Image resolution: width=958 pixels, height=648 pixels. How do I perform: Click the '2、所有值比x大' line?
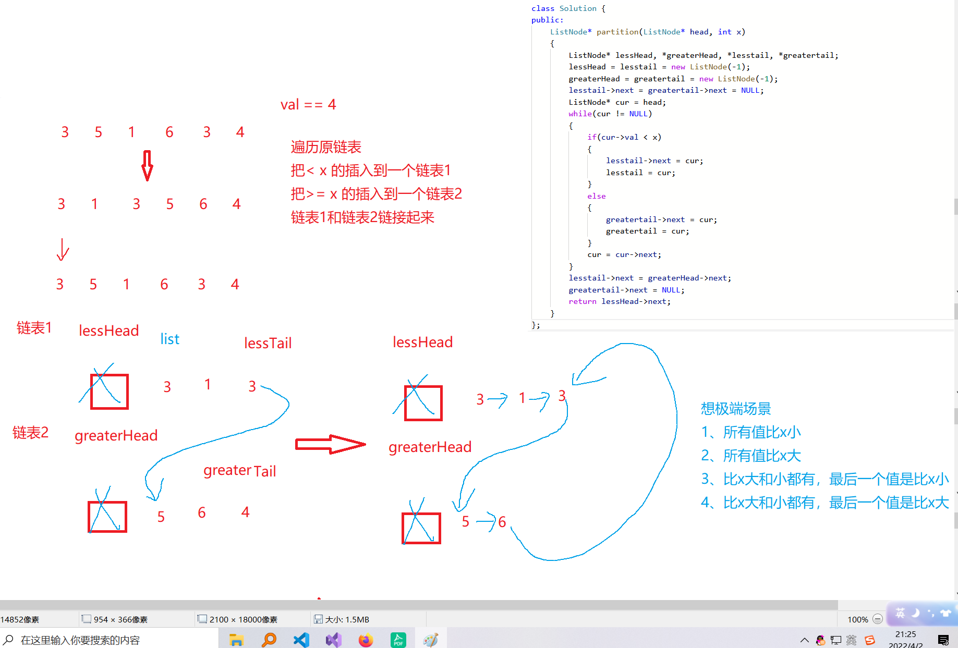point(750,456)
